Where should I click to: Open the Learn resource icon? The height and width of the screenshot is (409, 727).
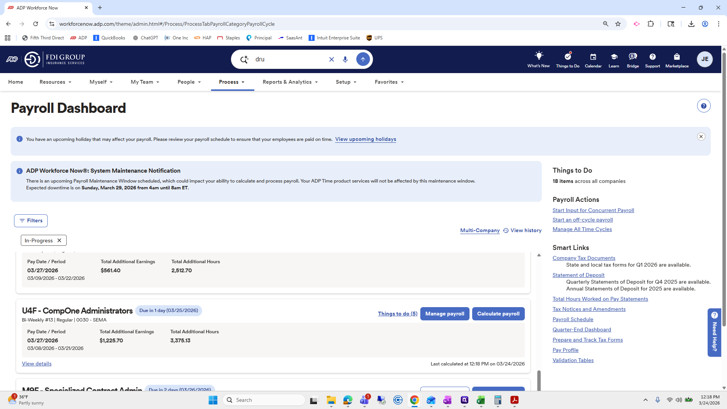[x=613, y=59]
